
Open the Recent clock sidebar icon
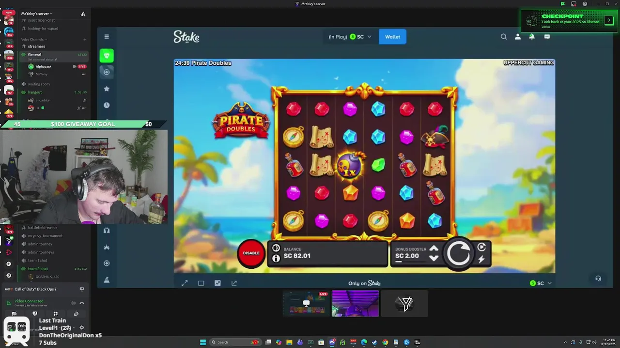pos(107,105)
